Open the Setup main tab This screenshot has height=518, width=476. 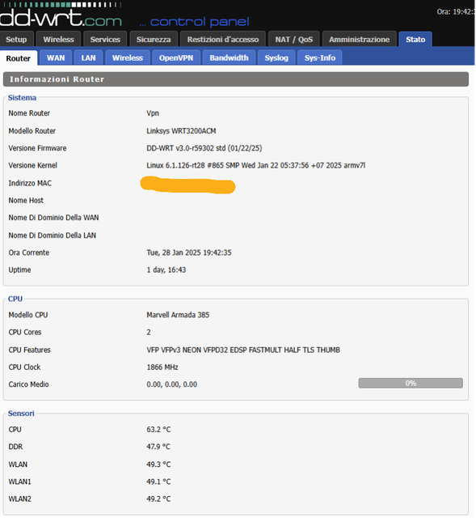16,40
